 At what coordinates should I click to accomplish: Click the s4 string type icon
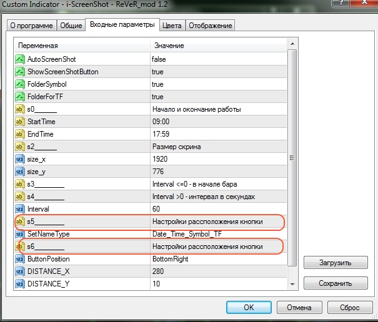click(x=20, y=197)
